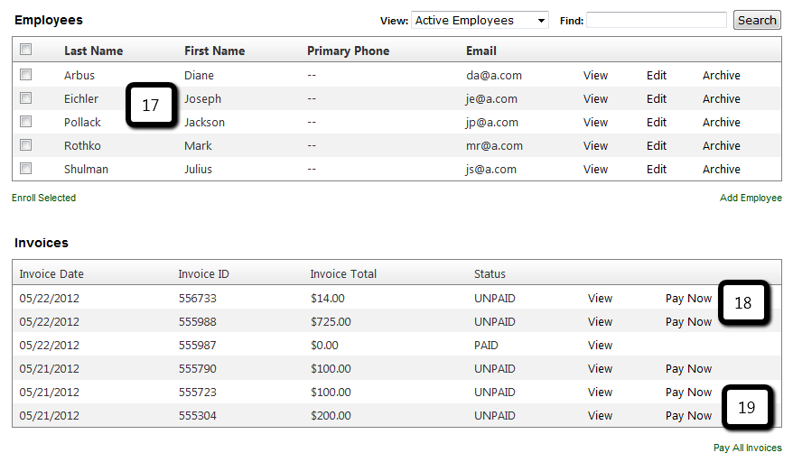
Task: Check the select-all checkbox in Employees header
Action: click(x=26, y=50)
